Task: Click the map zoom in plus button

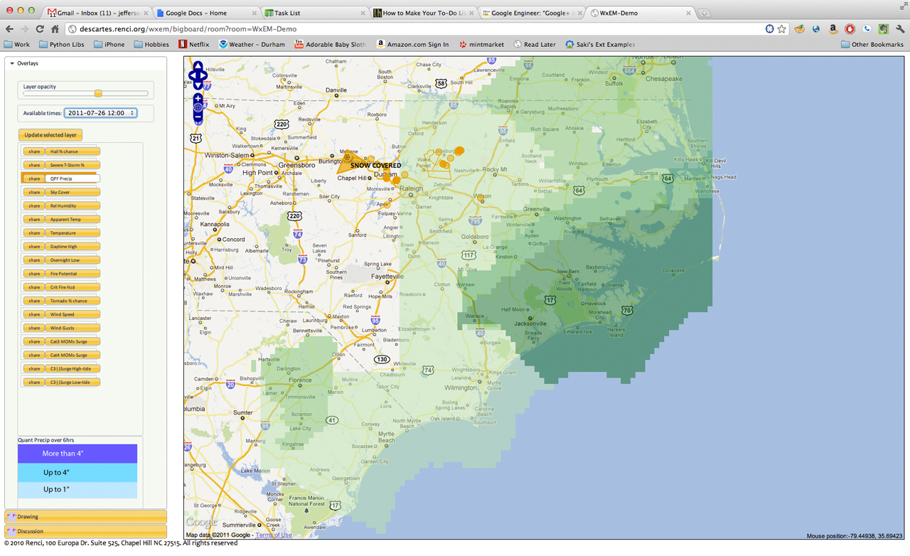Action: tap(198, 99)
